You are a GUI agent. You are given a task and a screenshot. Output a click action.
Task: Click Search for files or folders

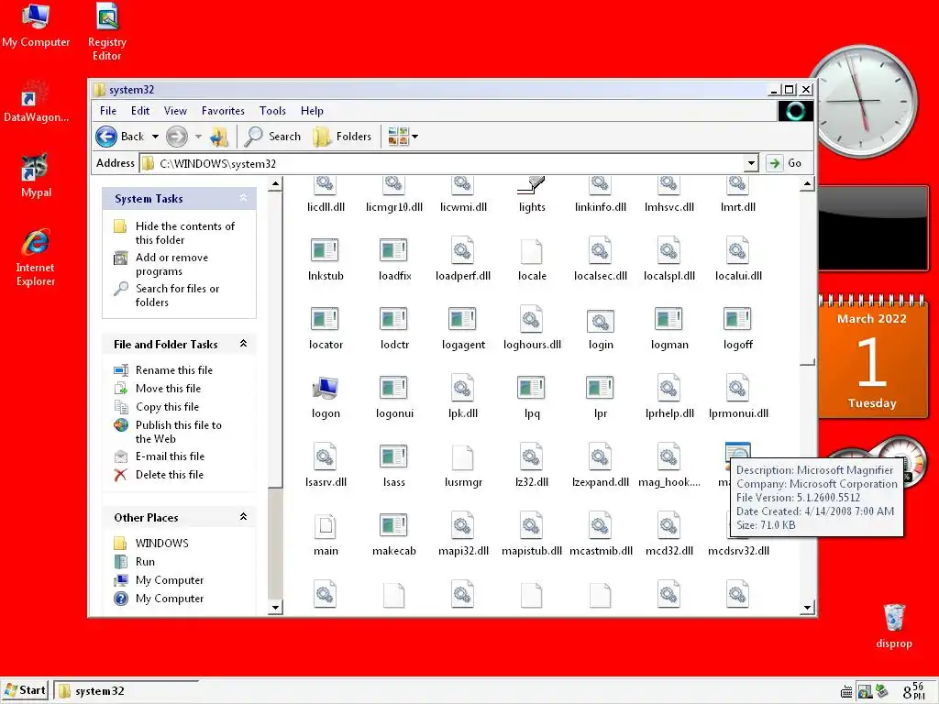point(177,295)
